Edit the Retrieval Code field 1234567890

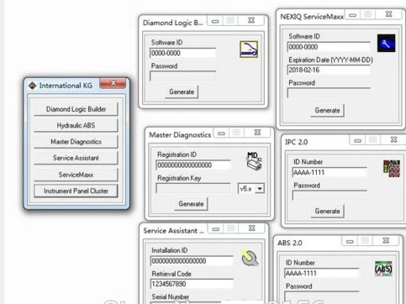tap(192, 284)
